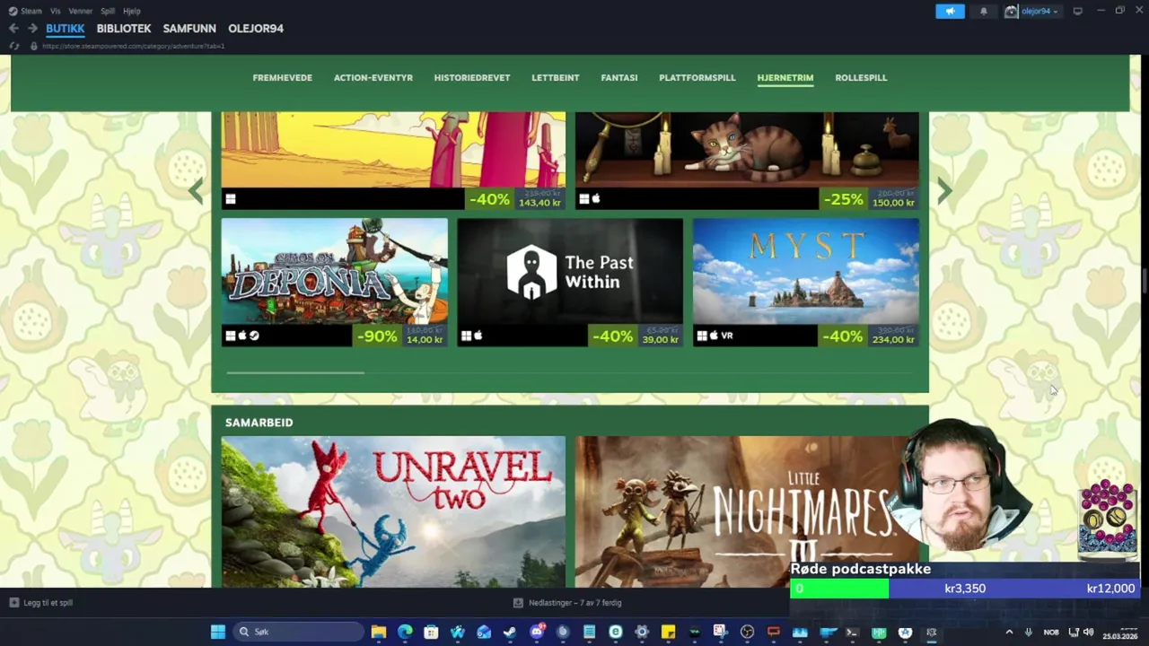Open the Steam announcements megaphone button
Viewport: 1149px width, 646px height.
(950, 11)
